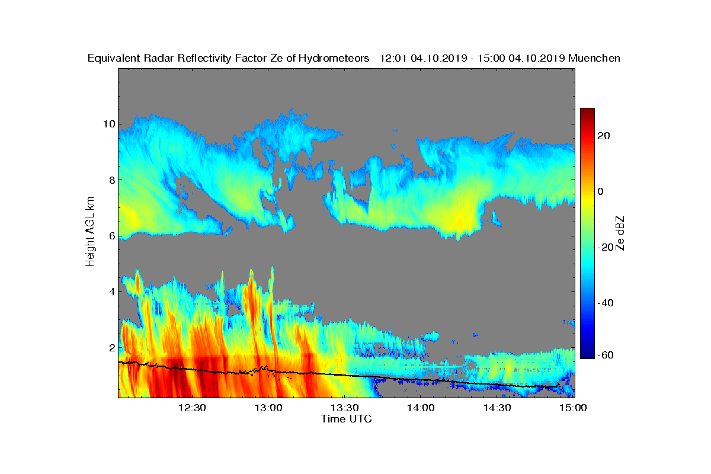The width and height of the screenshot is (711, 474).
Task: Click the 14:00 time tick label
Action: 421,408
